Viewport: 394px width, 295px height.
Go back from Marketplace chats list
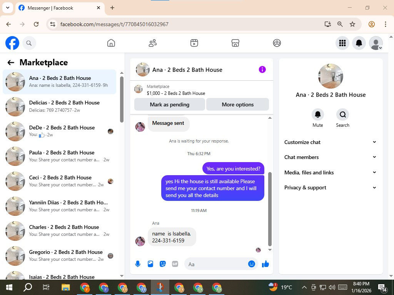click(11, 63)
